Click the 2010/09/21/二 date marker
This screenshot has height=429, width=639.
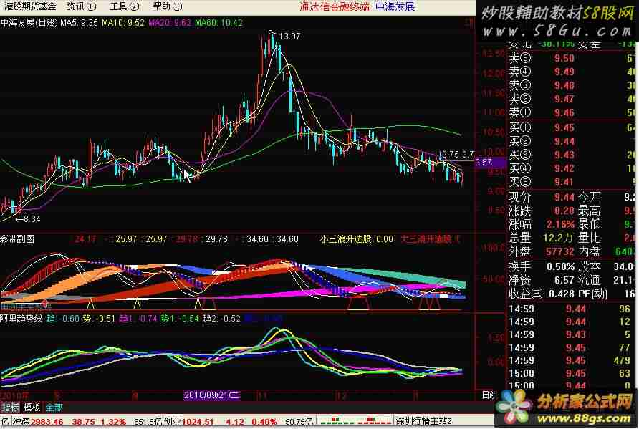coord(211,395)
